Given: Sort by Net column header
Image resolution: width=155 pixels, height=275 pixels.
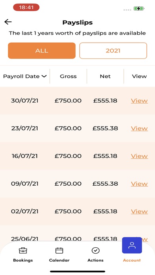Looking at the screenshot, I should 105,76.
